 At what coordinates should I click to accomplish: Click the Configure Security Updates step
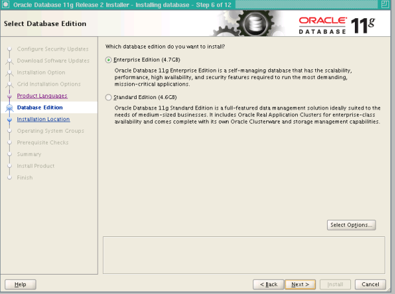(x=52, y=49)
